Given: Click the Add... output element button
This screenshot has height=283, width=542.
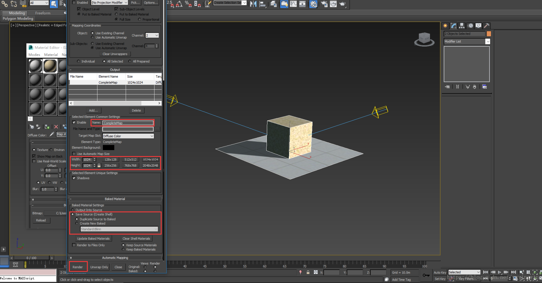Looking at the screenshot, I should pyautogui.click(x=93, y=110).
